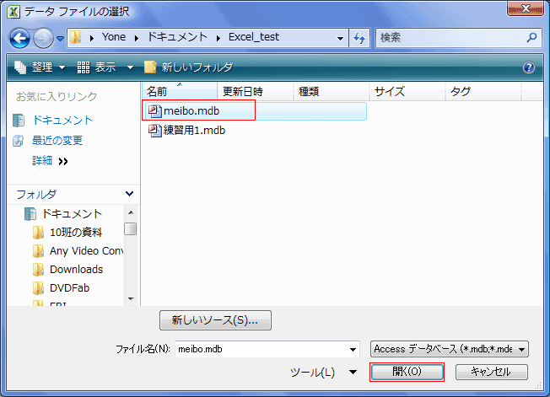Select DVDFab folder in tree
The width and height of the screenshot is (550, 397).
69,288
